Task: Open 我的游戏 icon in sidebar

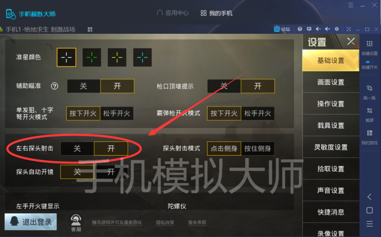Action: (370, 133)
